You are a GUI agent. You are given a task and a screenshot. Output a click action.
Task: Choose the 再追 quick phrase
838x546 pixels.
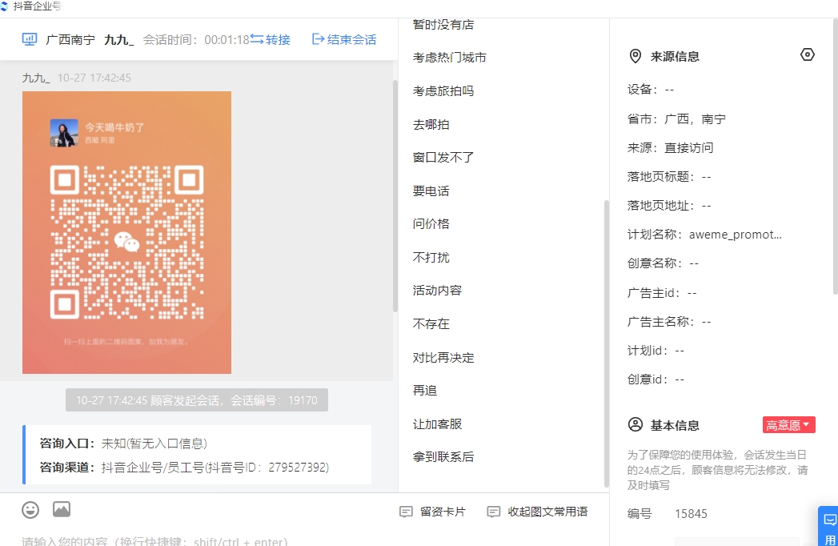point(425,391)
